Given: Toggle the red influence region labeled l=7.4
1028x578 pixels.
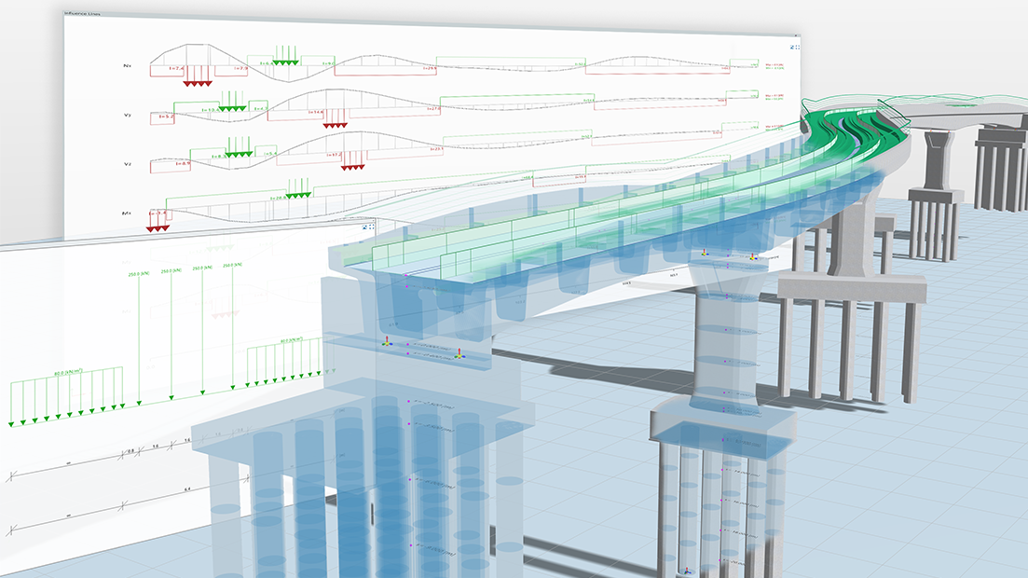Looking at the screenshot, I should 176,68.
